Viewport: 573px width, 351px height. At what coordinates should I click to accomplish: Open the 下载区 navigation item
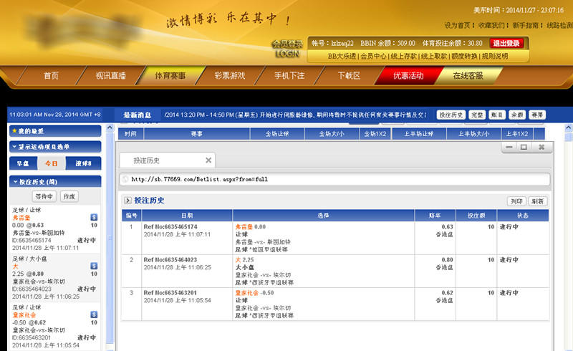click(349, 76)
